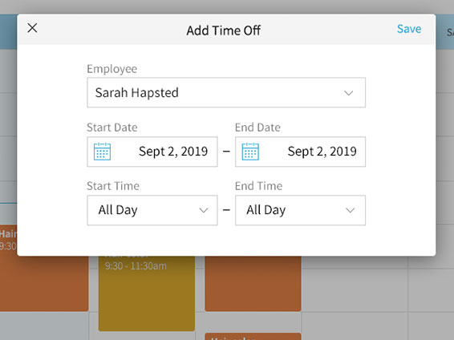454x340 pixels.
Task: Click the Add Time Off dialog title
Action: pos(223,30)
